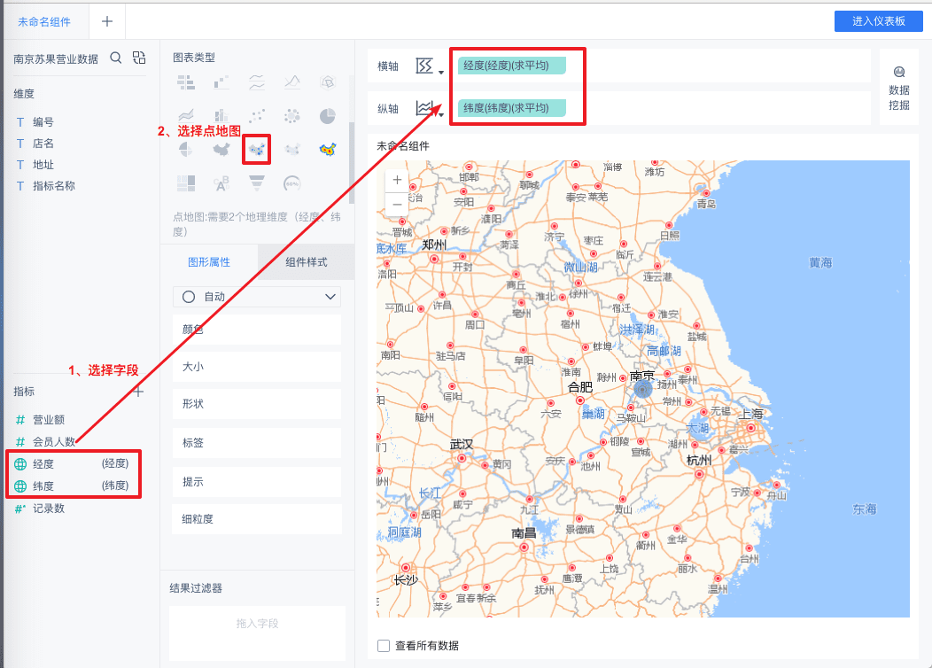Select the funnel chart type

[257, 183]
